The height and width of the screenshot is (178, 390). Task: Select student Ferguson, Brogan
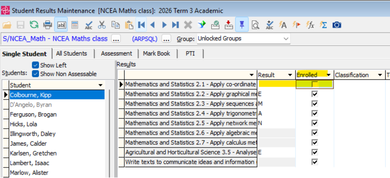pos(57,114)
